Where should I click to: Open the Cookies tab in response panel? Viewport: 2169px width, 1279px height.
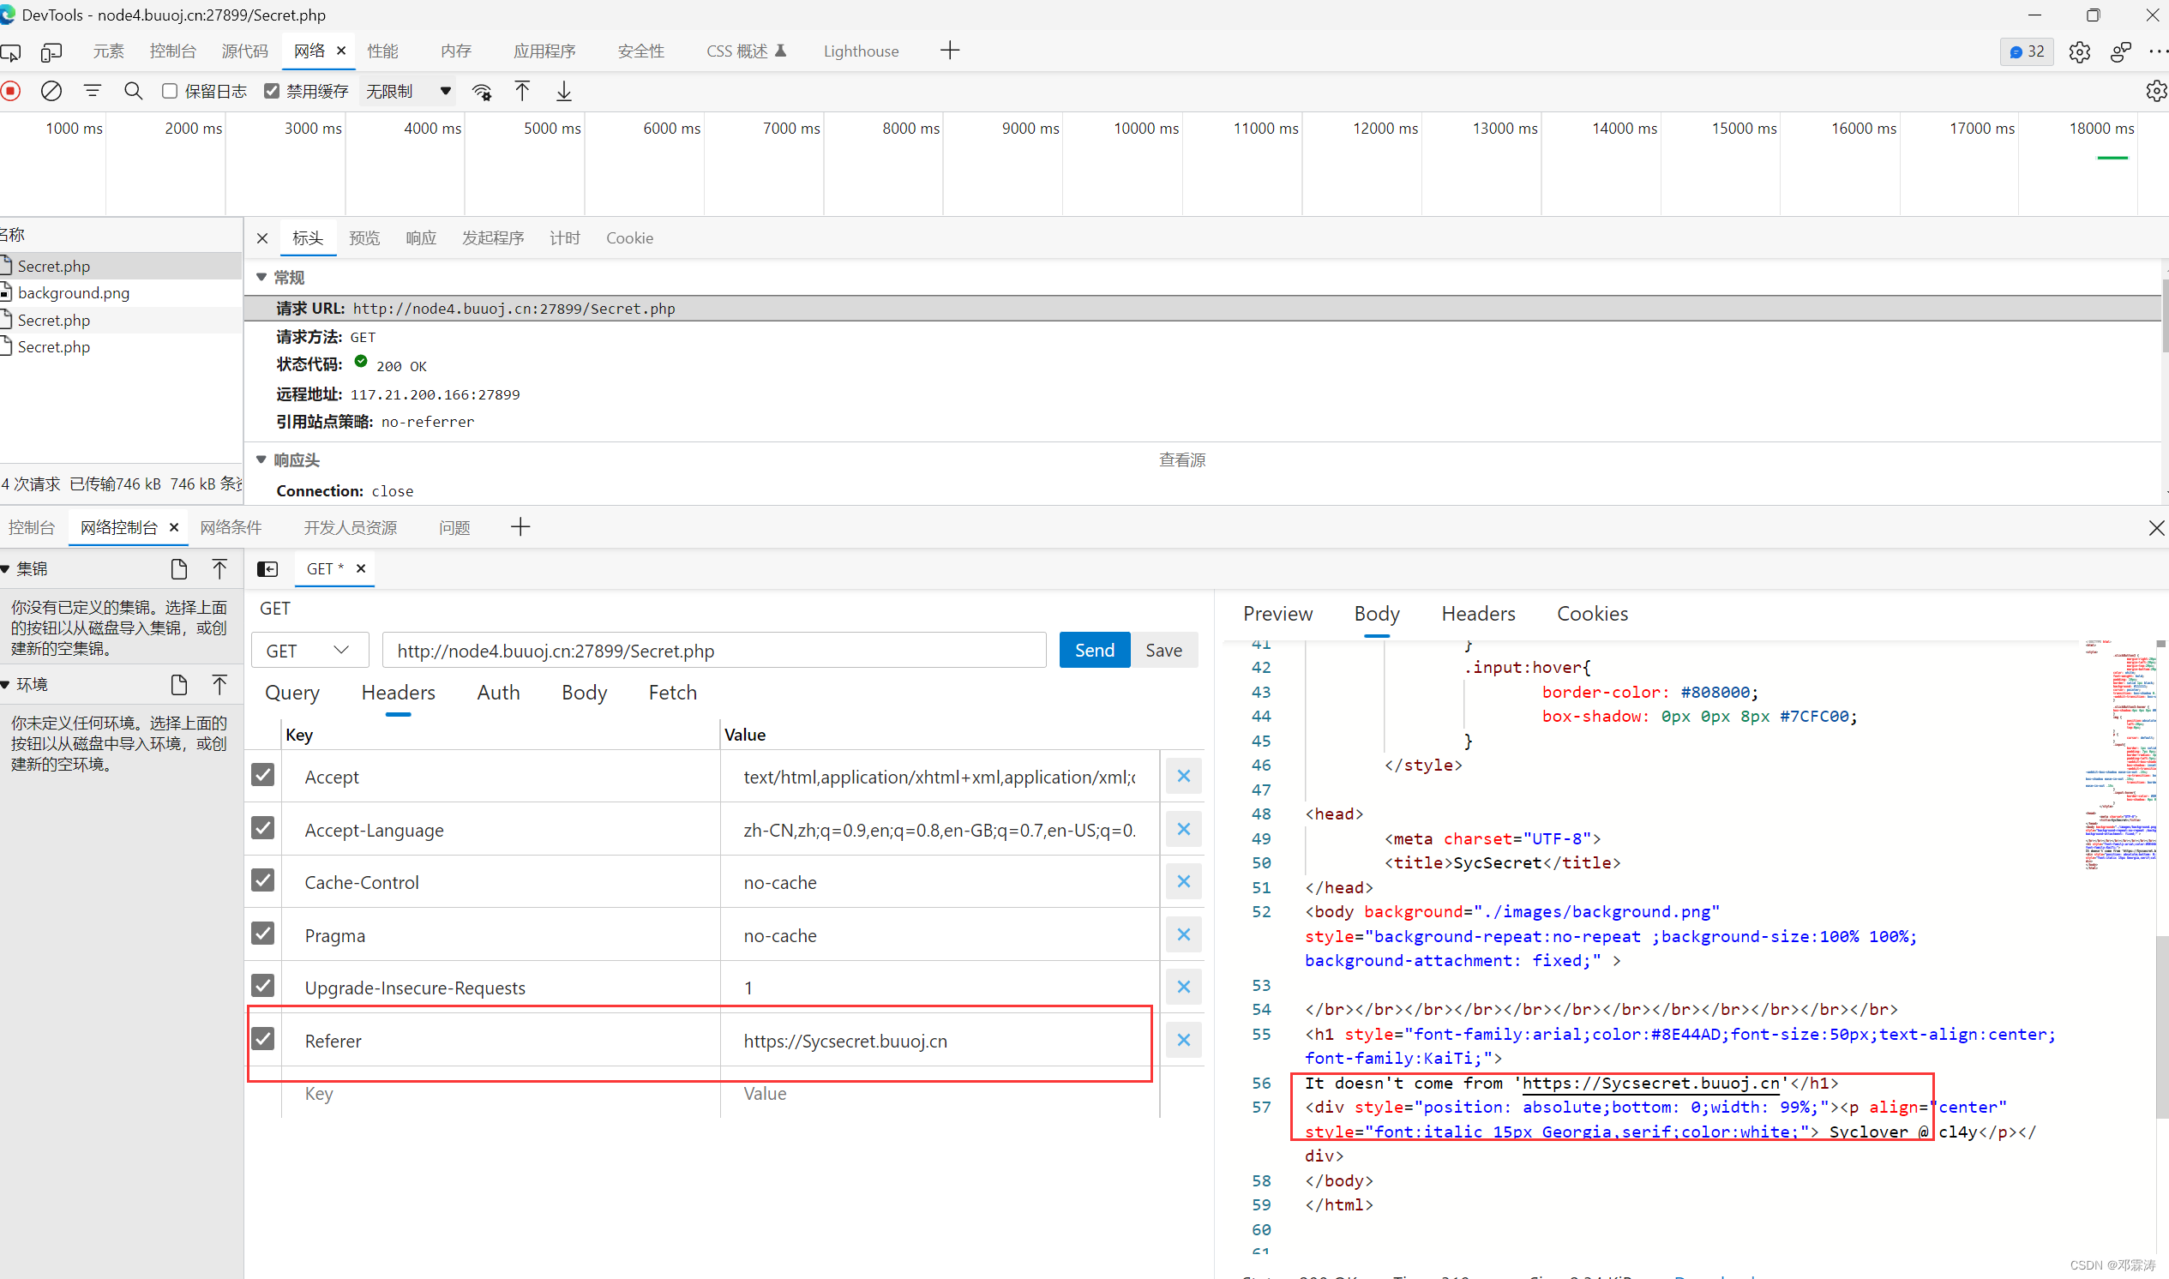1593,613
